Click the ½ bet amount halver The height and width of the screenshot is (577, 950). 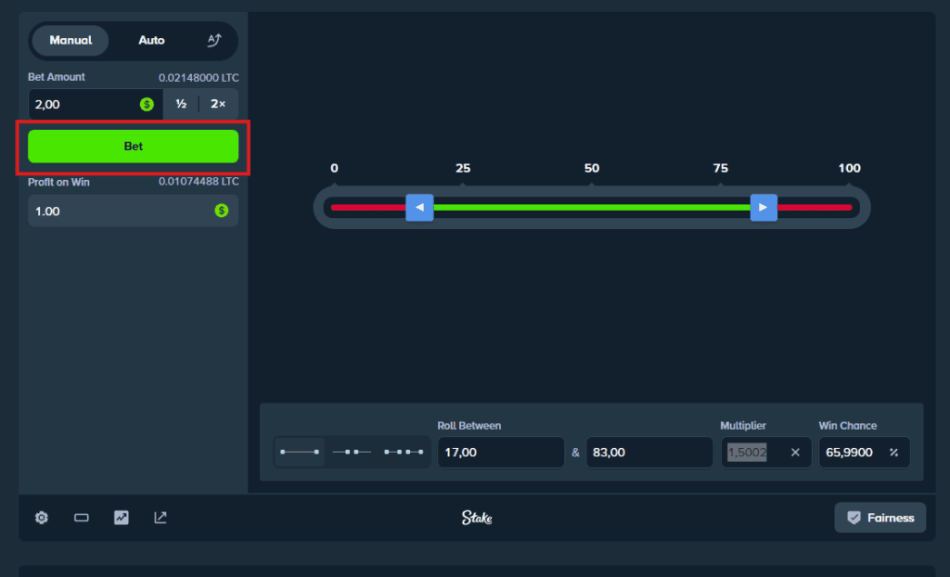pos(181,104)
